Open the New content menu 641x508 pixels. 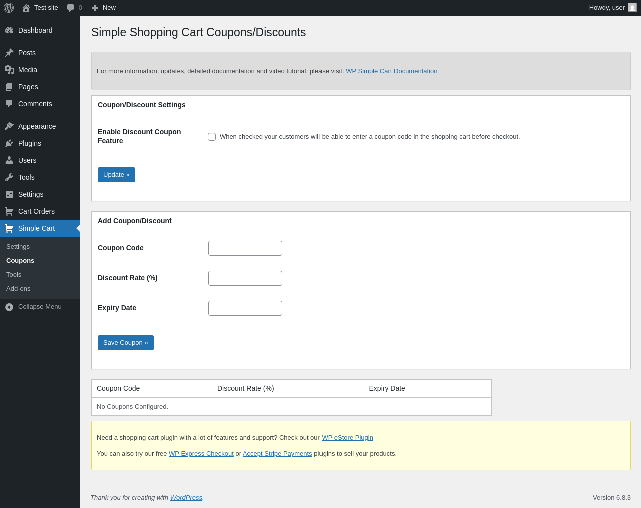click(x=104, y=8)
